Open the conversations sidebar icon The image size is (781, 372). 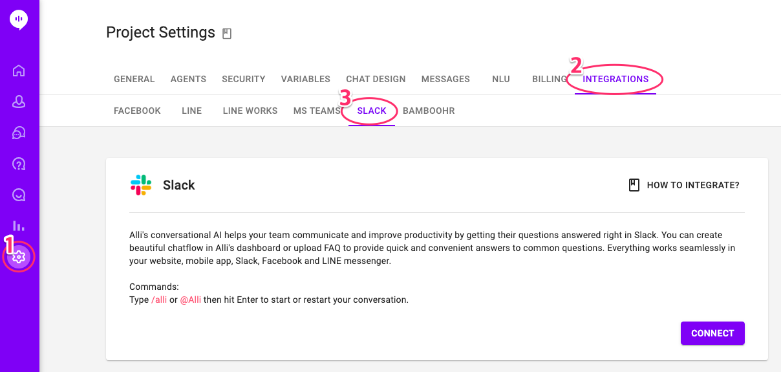(19, 133)
